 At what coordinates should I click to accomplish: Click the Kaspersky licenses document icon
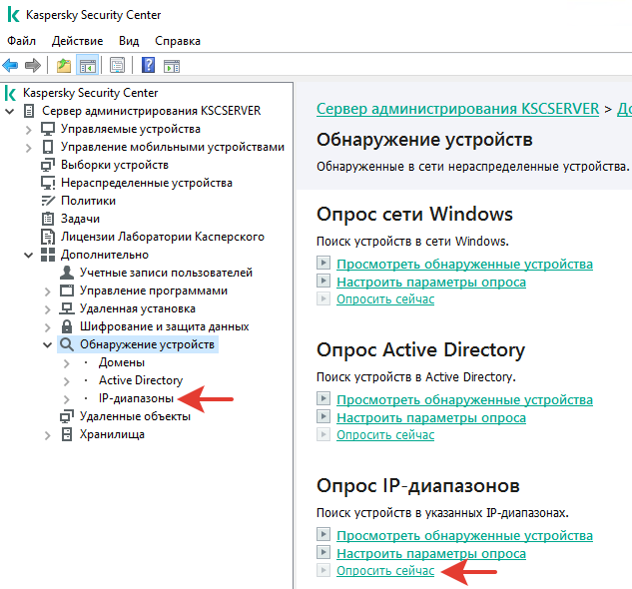pos(48,237)
